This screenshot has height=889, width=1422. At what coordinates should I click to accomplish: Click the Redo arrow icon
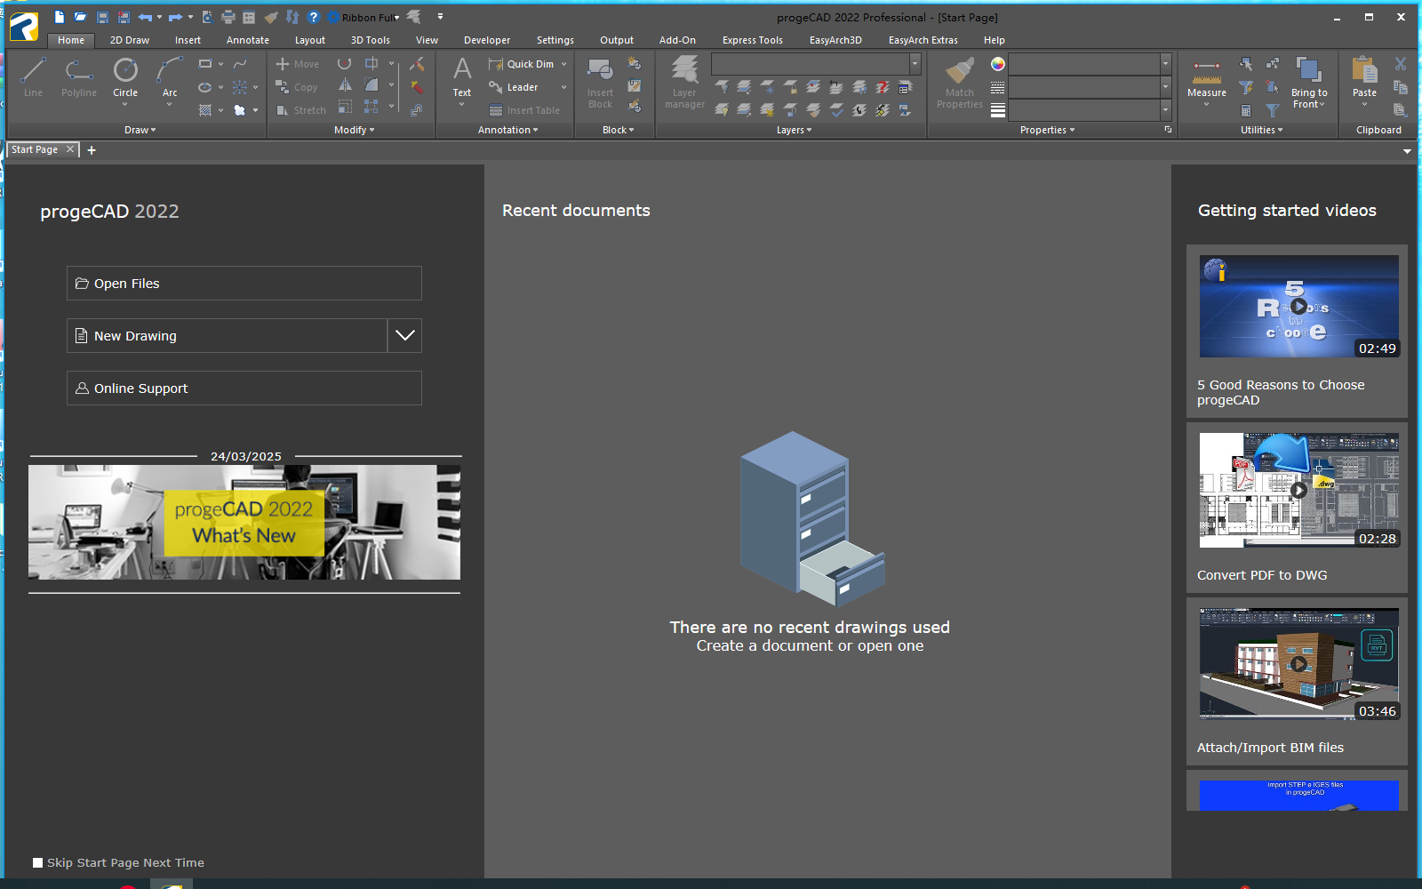(175, 17)
